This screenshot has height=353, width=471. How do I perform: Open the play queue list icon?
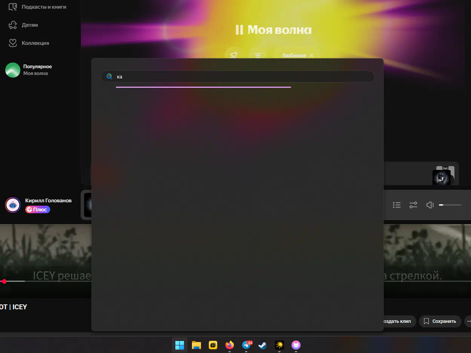pos(397,205)
